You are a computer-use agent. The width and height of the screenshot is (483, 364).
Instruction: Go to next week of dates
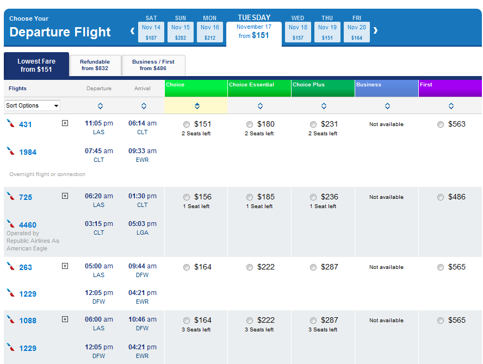(375, 31)
